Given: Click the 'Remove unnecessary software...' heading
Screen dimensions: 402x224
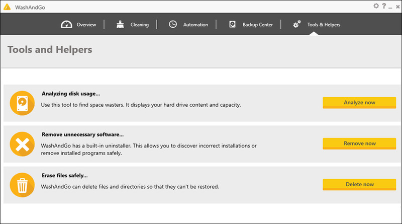Looking at the screenshot, I should 82,134.
